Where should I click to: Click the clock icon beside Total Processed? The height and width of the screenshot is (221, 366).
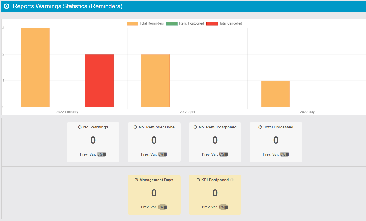(260, 127)
